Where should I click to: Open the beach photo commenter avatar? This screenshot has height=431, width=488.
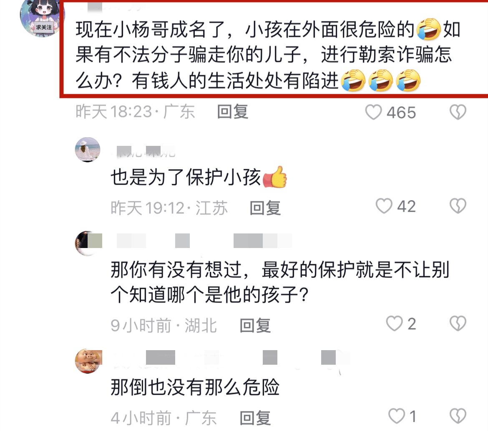pyautogui.click(x=88, y=150)
